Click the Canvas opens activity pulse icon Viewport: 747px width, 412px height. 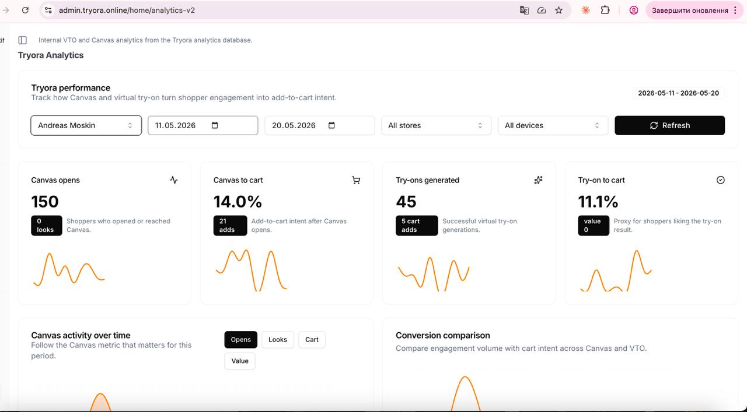click(x=174, y=180)
